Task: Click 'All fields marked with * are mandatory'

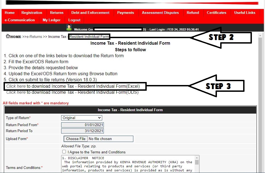Action: tap(36, 103)
